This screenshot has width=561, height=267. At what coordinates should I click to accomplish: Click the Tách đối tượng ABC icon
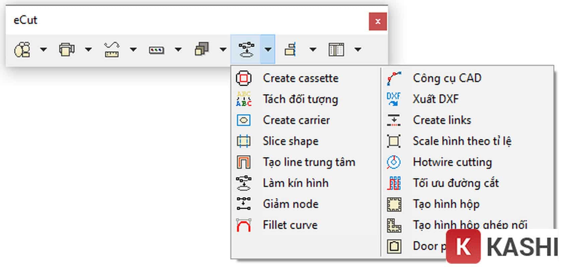click(x=244, y=99)
